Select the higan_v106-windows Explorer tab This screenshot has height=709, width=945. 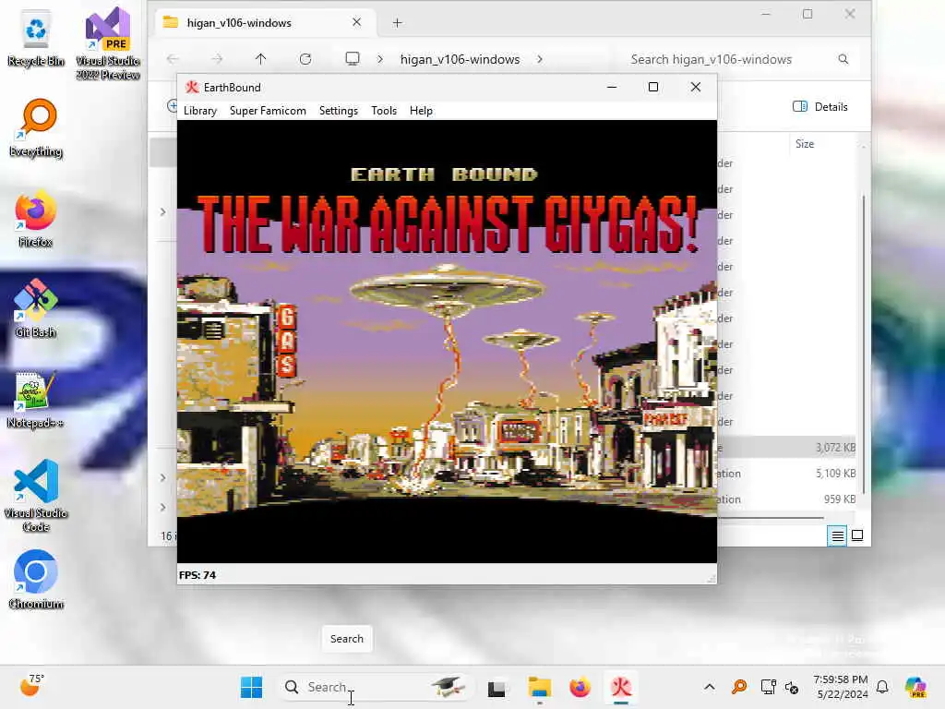click(x=265, y=23)
